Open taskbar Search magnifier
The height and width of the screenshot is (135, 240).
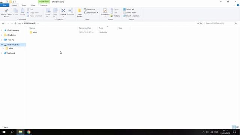pos(12,132)
